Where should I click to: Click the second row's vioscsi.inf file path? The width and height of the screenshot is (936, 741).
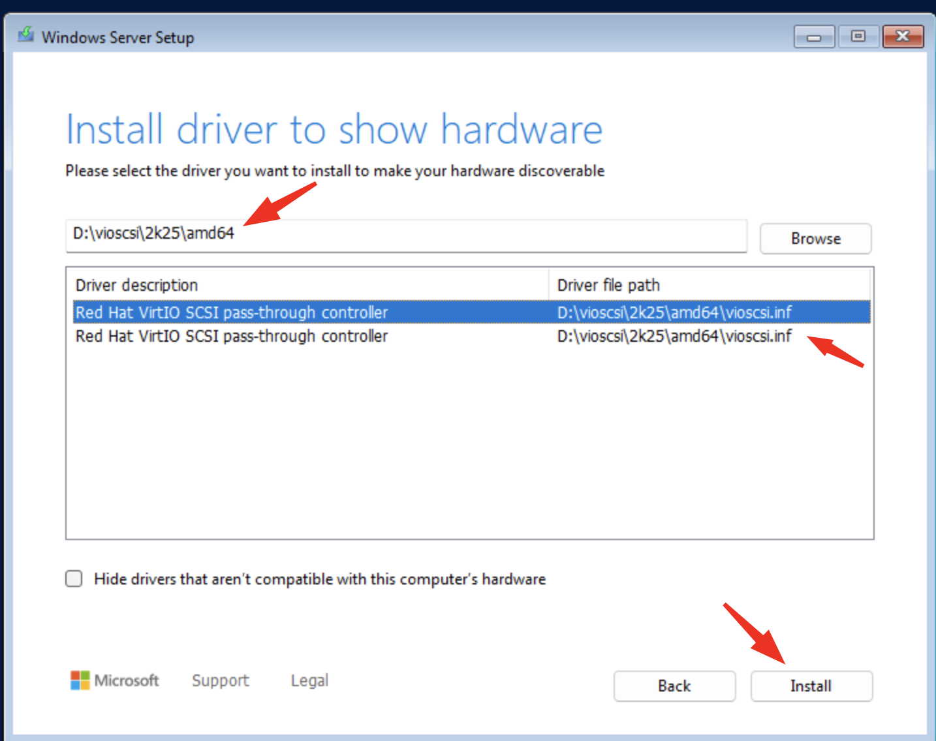[674, 337]
